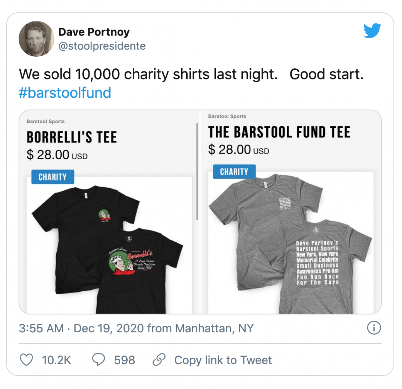
Task: Click the chain link icon
Action: 159,360
